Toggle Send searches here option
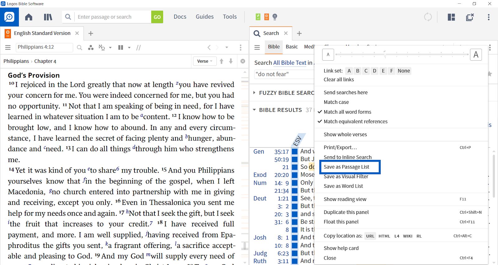 pyautogui.click(x=345, y=92)
